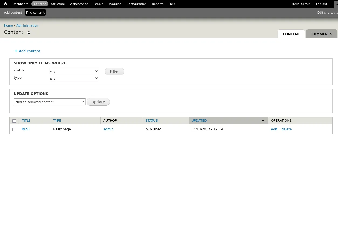The height and width of the screenshot is (225, 338).
Task: Click the Basic page type cell
Action: click(x=62, y=129)
